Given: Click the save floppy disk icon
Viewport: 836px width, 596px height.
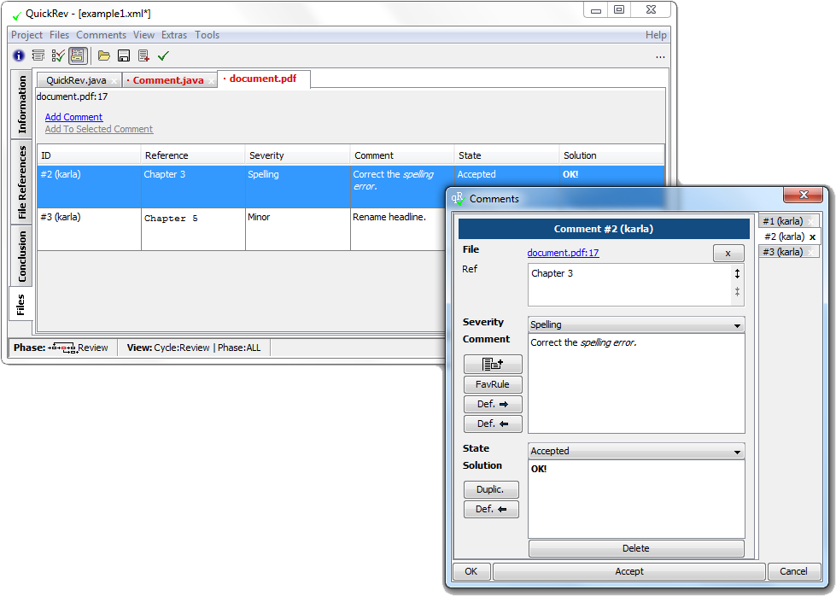Looking at the screenshot, I should [x=124, y=56].
